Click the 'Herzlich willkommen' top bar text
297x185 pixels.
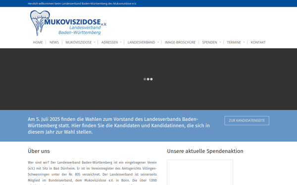(82, 3)
